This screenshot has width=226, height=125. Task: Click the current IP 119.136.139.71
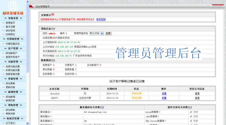point(64,56)
